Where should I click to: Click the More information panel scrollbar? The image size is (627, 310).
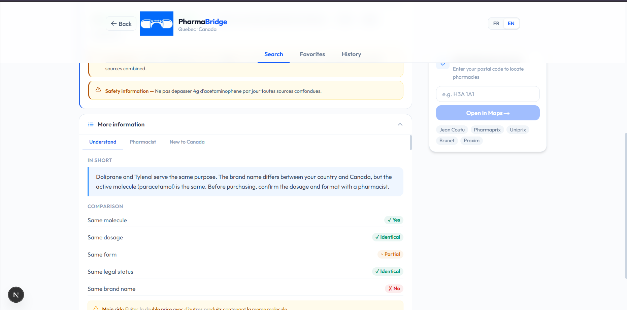click(410, 143)
